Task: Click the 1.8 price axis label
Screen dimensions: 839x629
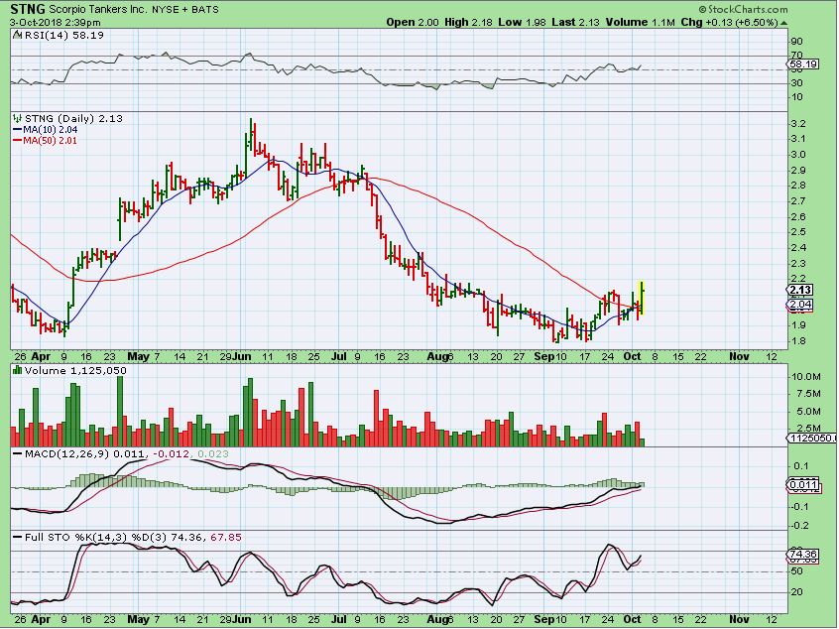Action: (797, 340)
